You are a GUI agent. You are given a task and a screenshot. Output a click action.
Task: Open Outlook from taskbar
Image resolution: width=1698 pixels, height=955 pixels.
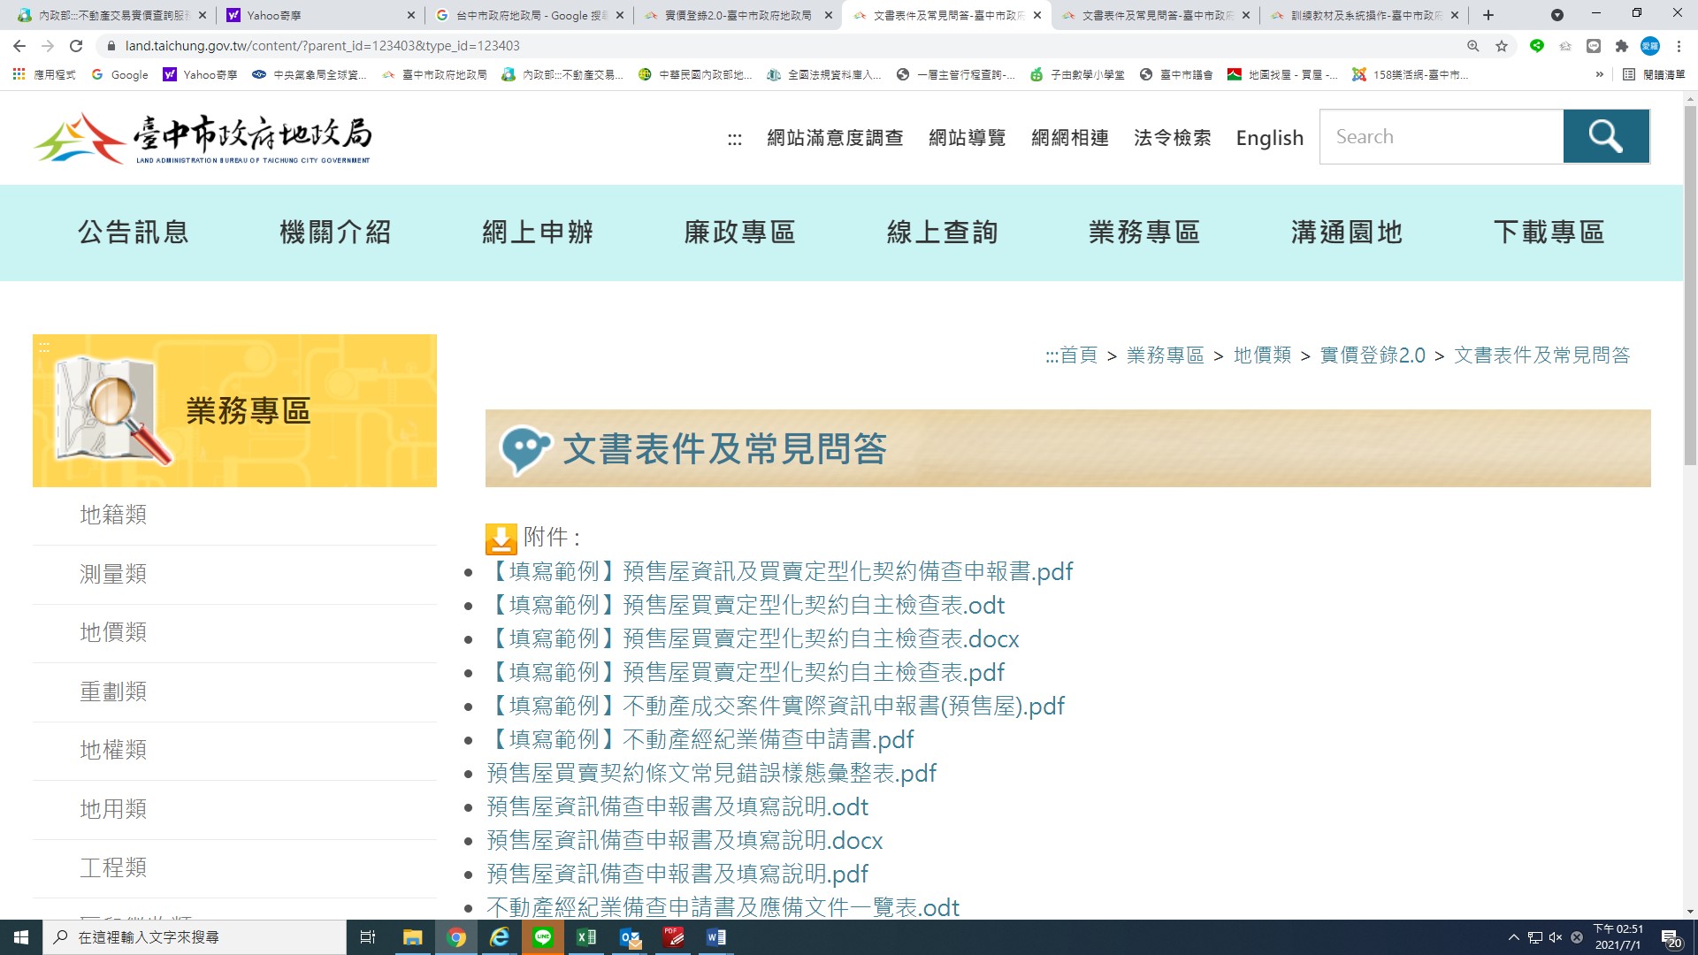pos(630,937)
